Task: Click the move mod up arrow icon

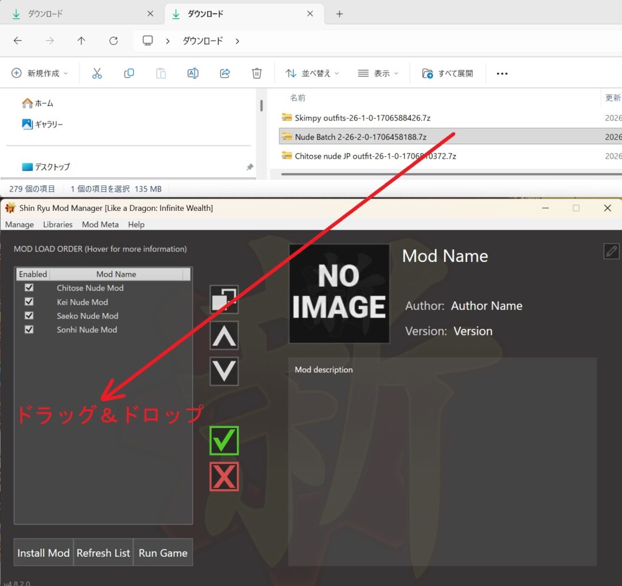Action: click(x=224, y=335)
